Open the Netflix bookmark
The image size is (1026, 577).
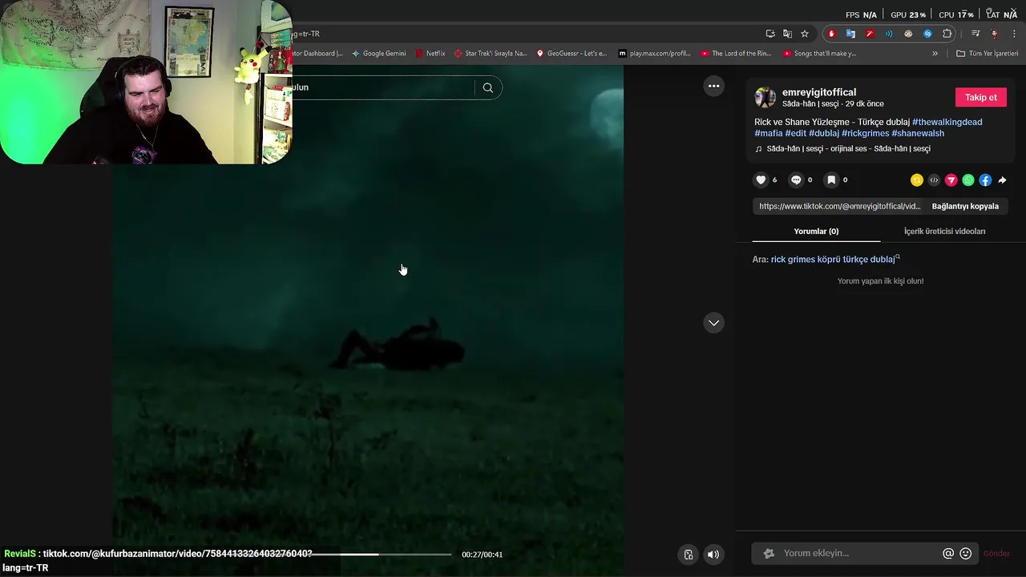[430, 54]
